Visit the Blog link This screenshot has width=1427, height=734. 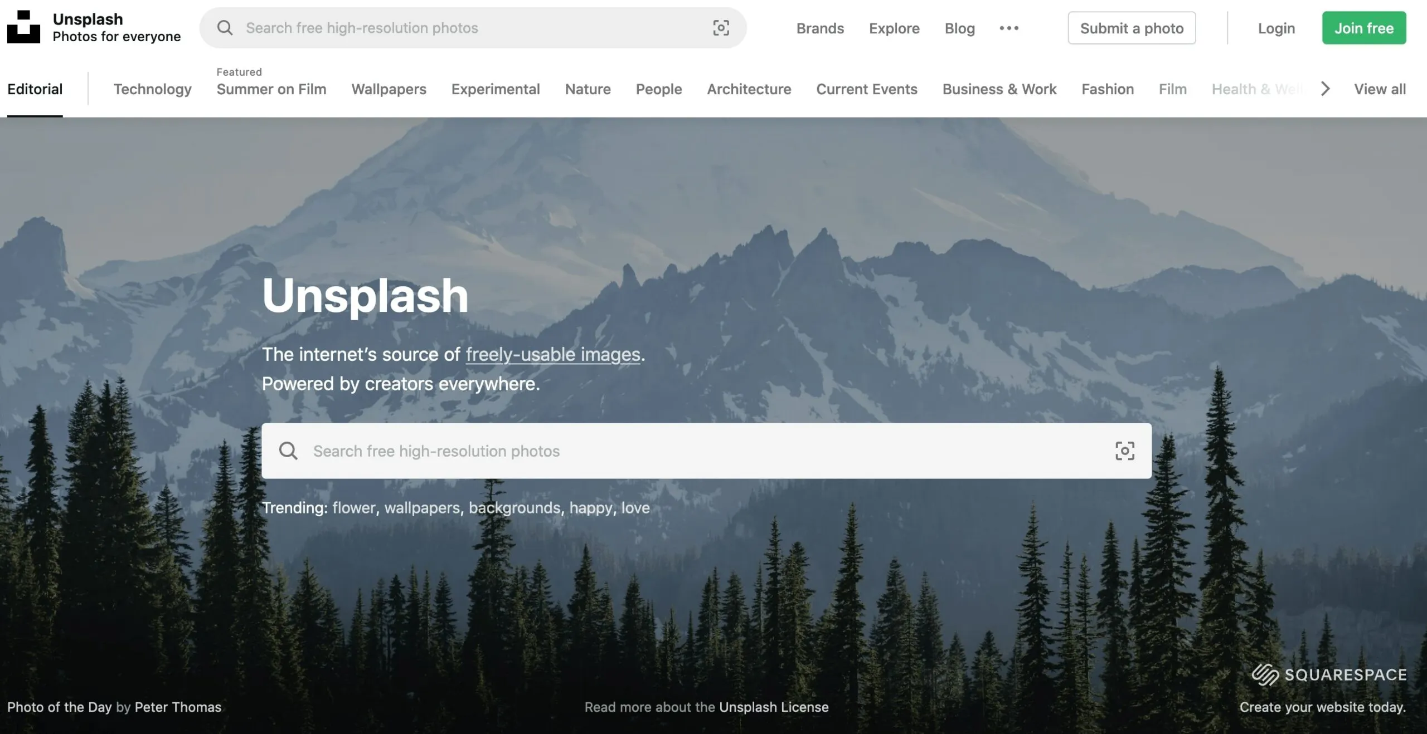pyautogui.click(x=960, y=28)
